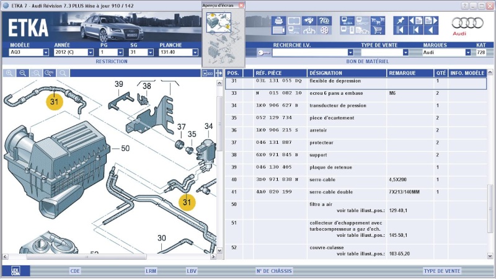Viewport: 496px width, 279px height.
Task: Toggle the illustration panel width arrows
Action: [x=218, y=73]
